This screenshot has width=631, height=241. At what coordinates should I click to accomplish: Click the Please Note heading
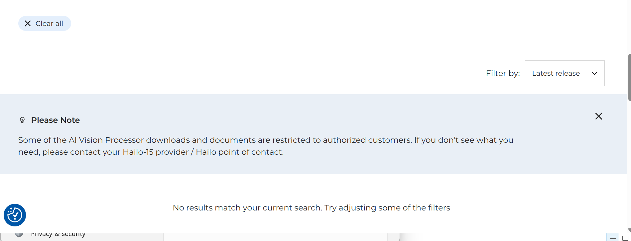56,120
